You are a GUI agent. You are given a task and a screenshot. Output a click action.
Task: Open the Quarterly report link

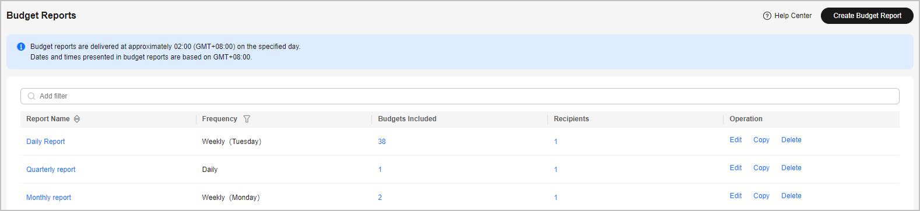tap(51, 170)
